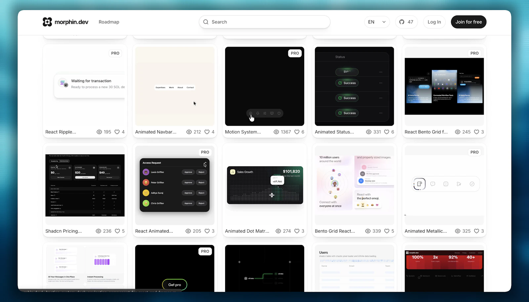This screenshot has height=302, width=529.
Task: Open the Bento Grid React... card title
Action: [x=335, y=231]
